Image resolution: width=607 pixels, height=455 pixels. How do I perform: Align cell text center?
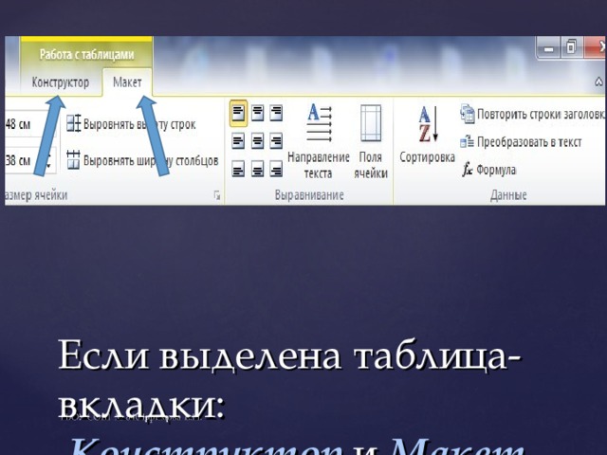pyautogui.click(x=257, y=141)
